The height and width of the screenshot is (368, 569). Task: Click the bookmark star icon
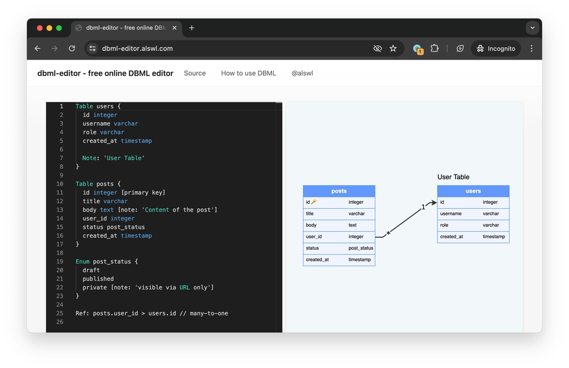tap(393, 48)
